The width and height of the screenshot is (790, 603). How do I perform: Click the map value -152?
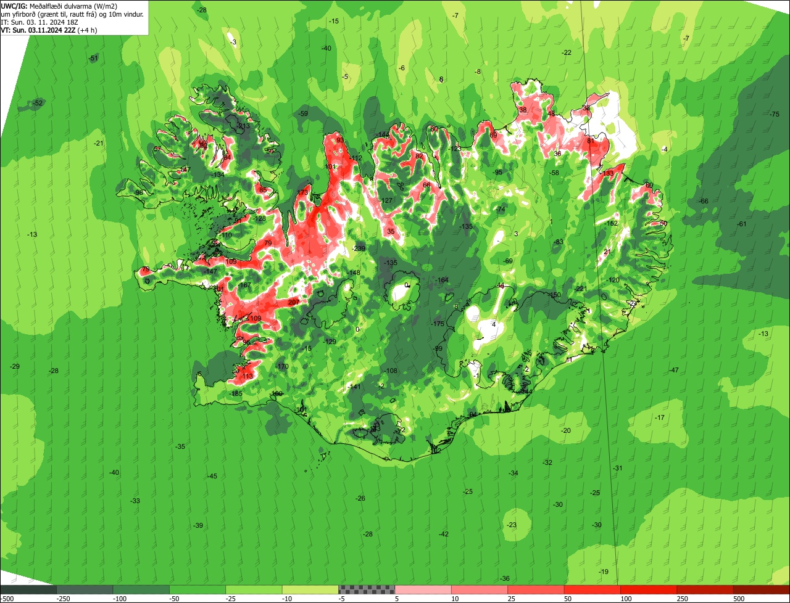pos(611,223)
